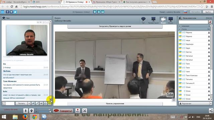Open Загрузить/Проиграть видео ролик bar
Viewport: 214px width, 120px height.
115,26
